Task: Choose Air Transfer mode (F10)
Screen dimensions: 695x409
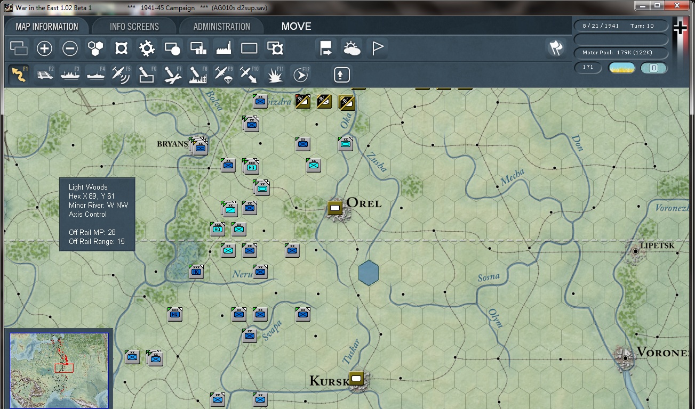Action: point(249,75)
